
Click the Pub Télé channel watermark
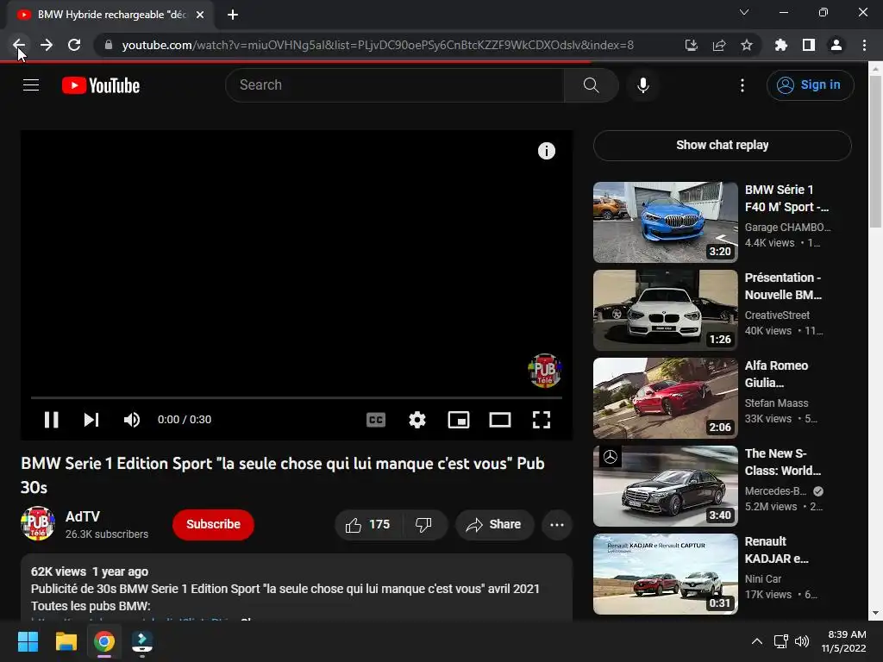(x=545, y=371)
